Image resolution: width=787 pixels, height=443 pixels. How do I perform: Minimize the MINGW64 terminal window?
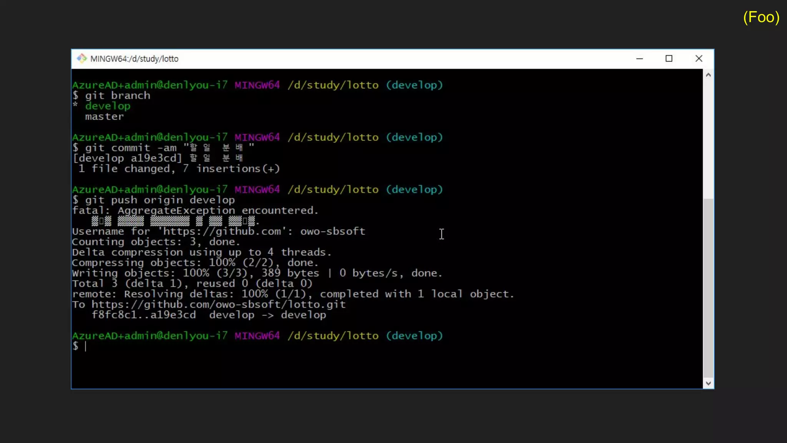click(639, 58)
